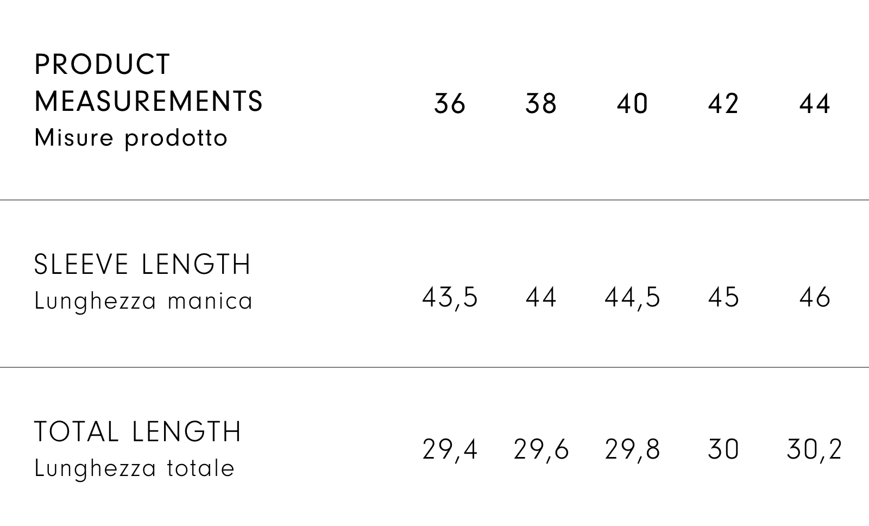Select size 40 column header
This screenshot has width=869, height=526.
pos(632,103)
